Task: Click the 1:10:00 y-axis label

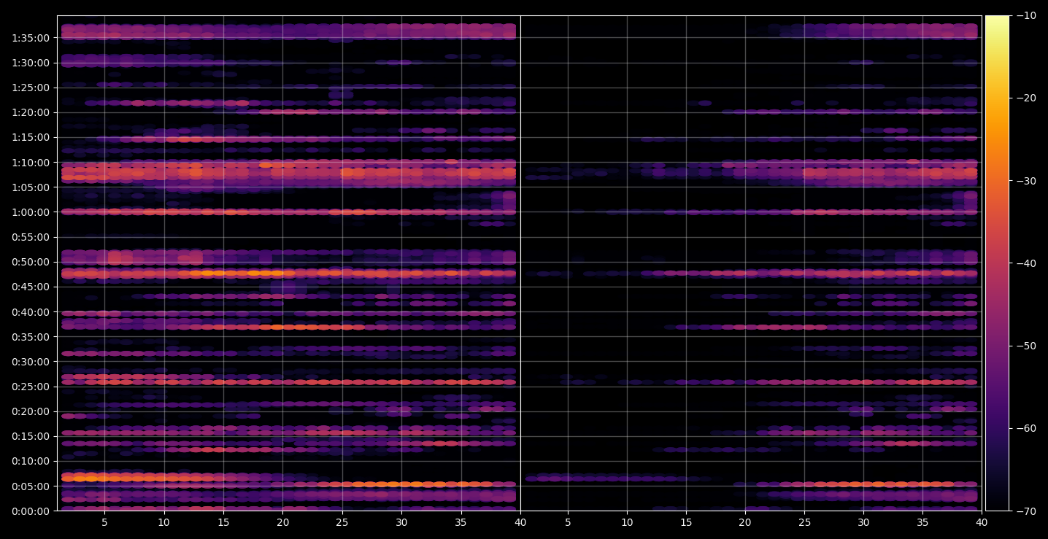Action: click(x=31, y=162)
